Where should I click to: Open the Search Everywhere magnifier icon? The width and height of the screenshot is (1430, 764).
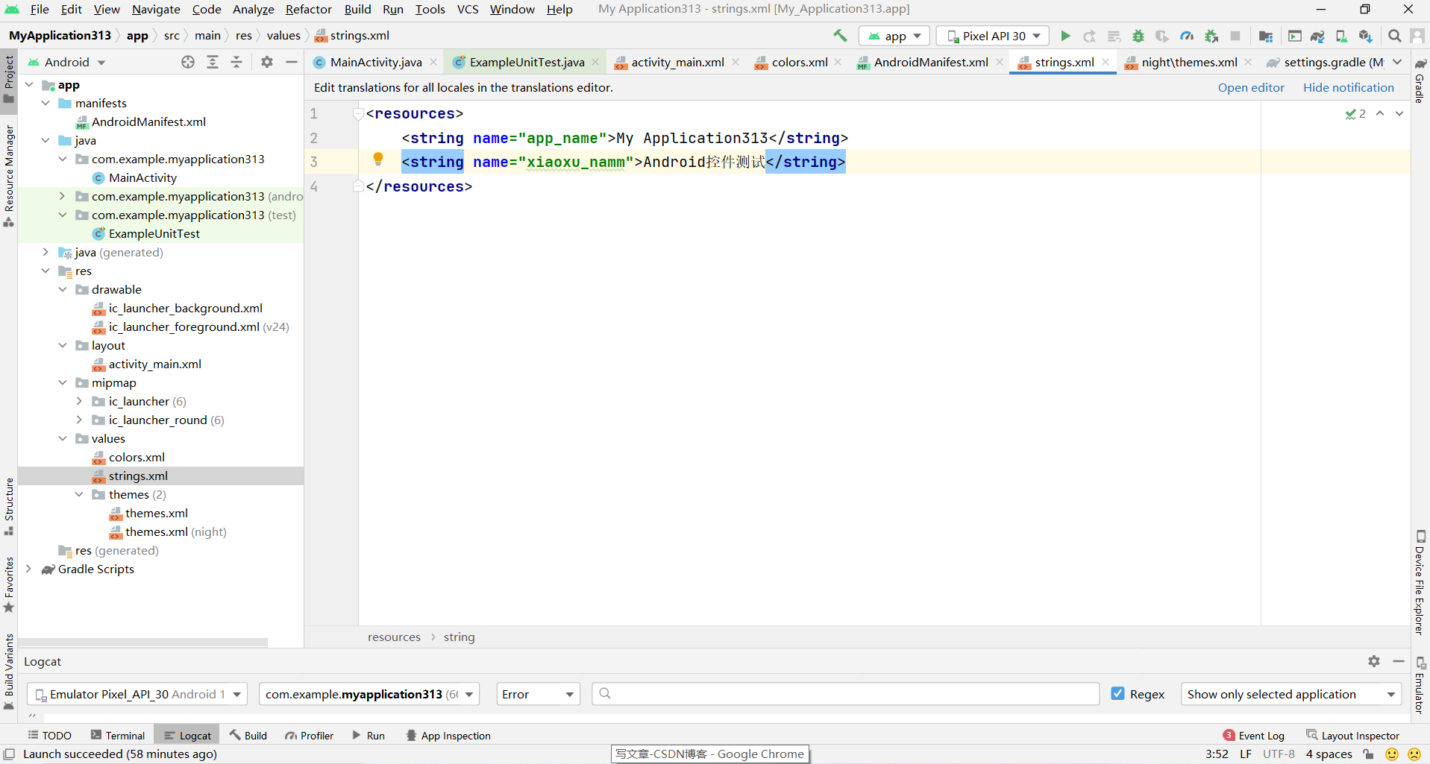(x=1394, y=36)
